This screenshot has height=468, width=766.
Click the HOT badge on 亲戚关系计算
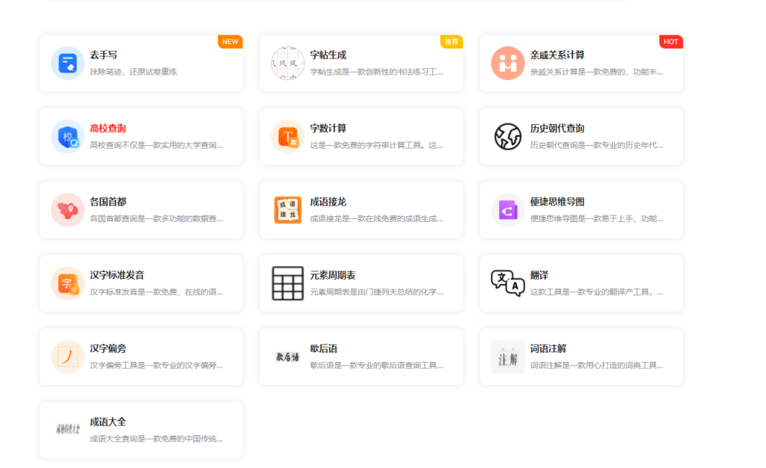pyautogui.click(x=670, y=42)
